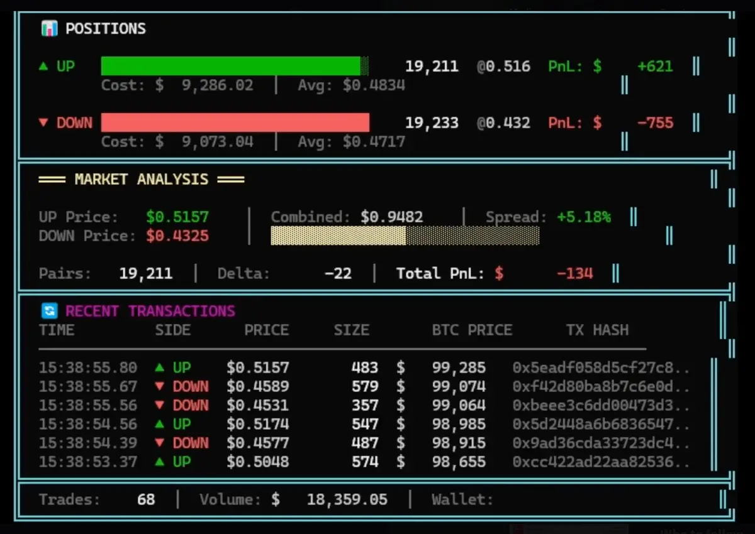The height and width of the screenshot is (534, 755).
Task: Open transaction hash 0xcc422ad22aa82536
Action: pos(601,462)
